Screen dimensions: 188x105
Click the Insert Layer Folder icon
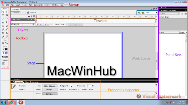[18, 24]
